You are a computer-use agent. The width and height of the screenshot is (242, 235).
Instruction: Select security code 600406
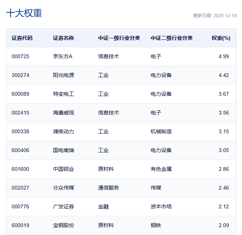tap(20, 150)
